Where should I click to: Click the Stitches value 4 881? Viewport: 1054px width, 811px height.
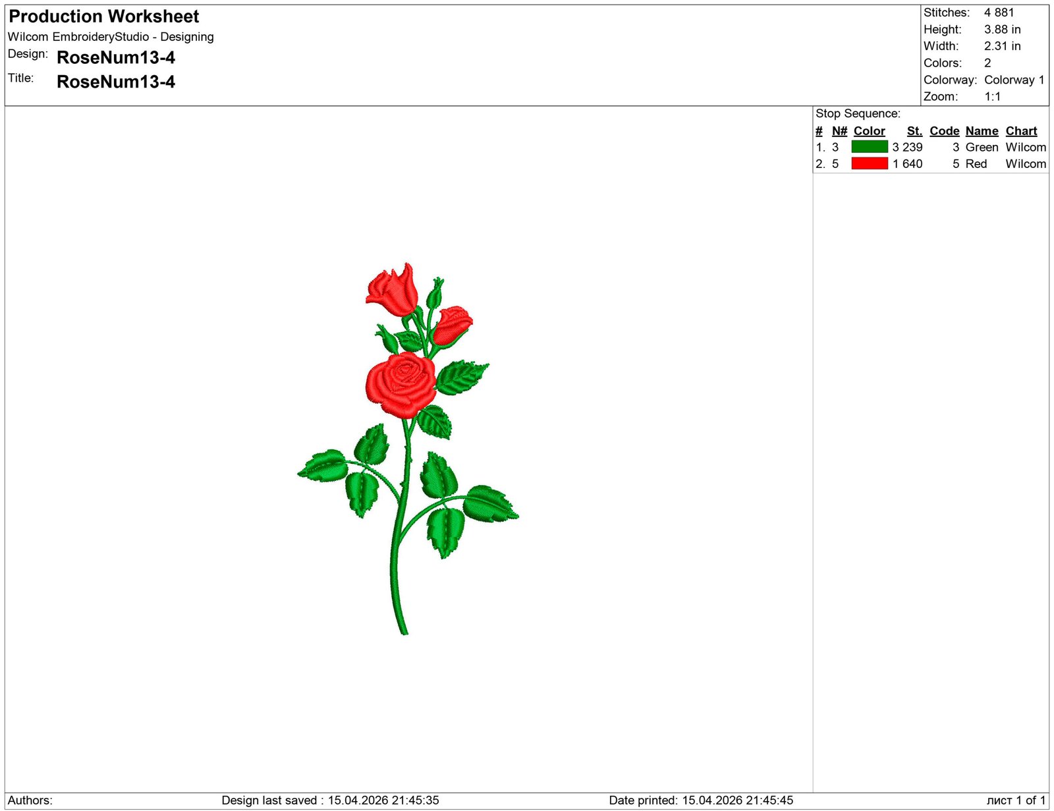coord(999,13)
